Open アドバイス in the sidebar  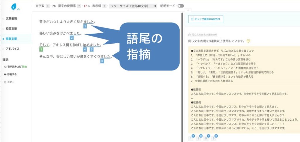point(13,49)
